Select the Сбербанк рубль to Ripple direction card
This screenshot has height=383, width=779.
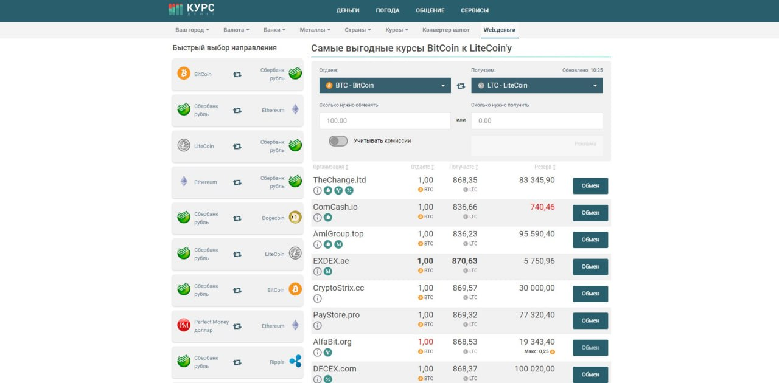(x=237, y=362)
